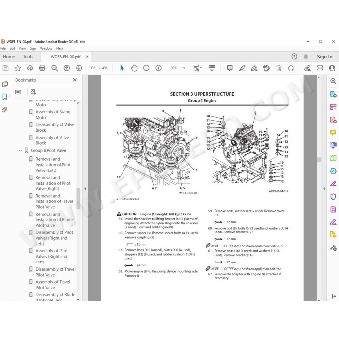The height and width of the screenshot is (339, 339).
Task: Click the bookmarks panel scrollbar thumb
Action: pos(78,199)
